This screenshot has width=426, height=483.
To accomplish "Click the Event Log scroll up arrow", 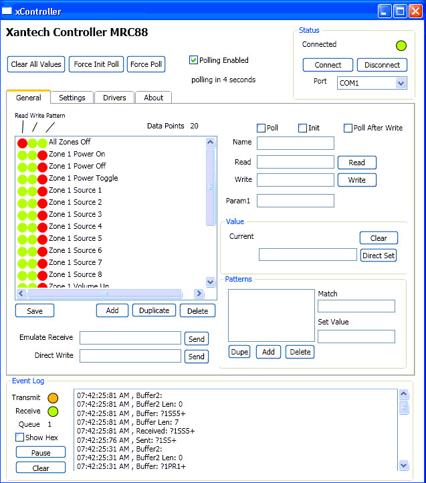I will [404, 394].
